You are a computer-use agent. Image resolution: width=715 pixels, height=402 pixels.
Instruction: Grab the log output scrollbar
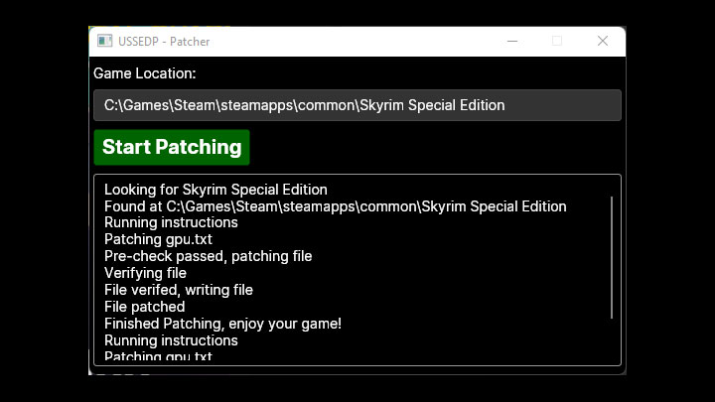tap(612, 257)
